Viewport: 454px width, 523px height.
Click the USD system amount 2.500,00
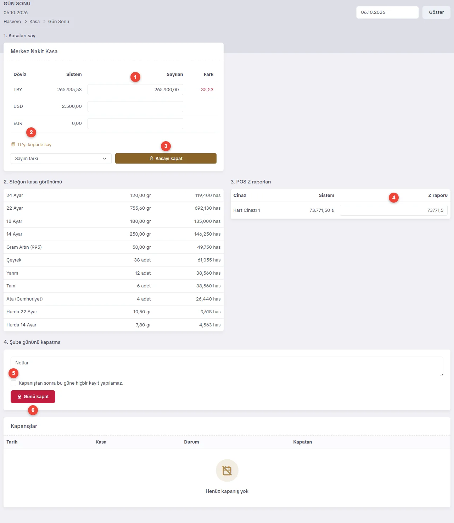(x=72, y=106)
